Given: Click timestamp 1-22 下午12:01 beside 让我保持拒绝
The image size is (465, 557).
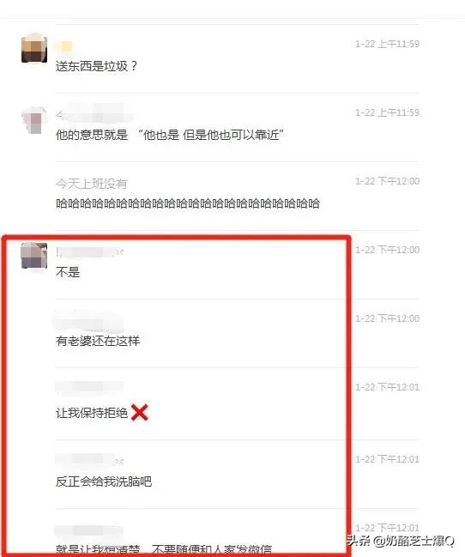Looking at the screenshot, I should coord(387,387).
